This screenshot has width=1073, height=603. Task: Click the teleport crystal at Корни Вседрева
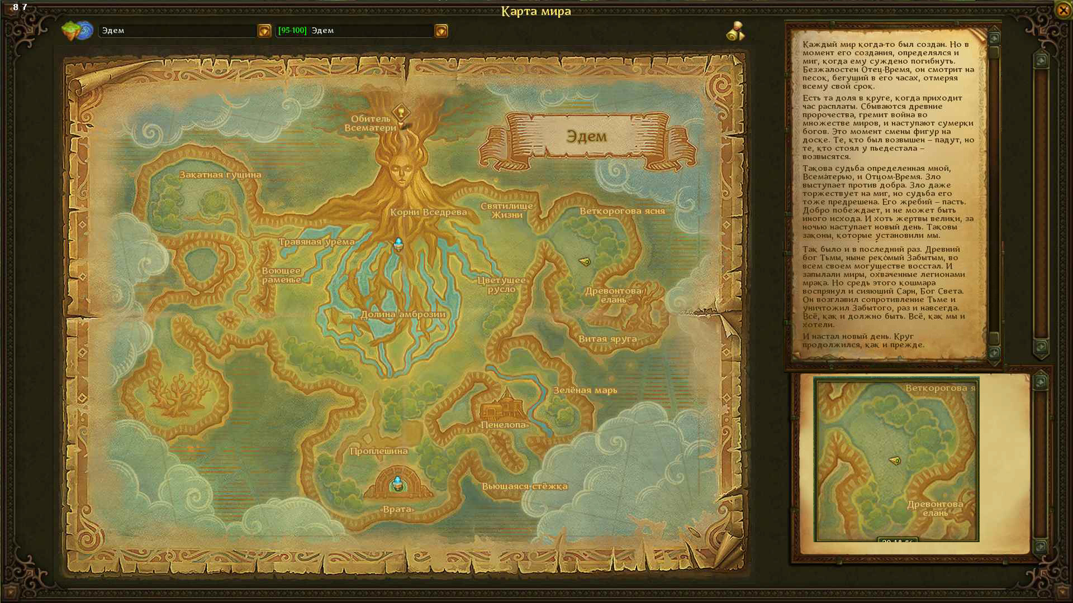(398, 244)
